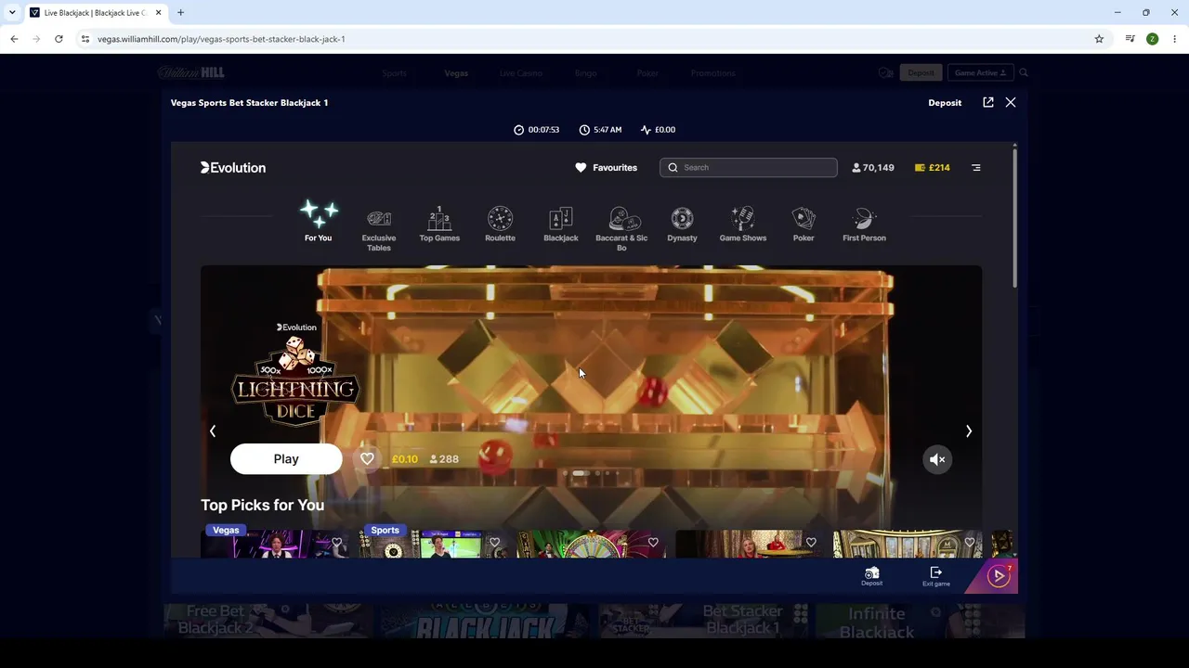This screenshot has height=668, width=1189.
Task: Select the Poker category in Evolution lobby
Action: (804, 224)
